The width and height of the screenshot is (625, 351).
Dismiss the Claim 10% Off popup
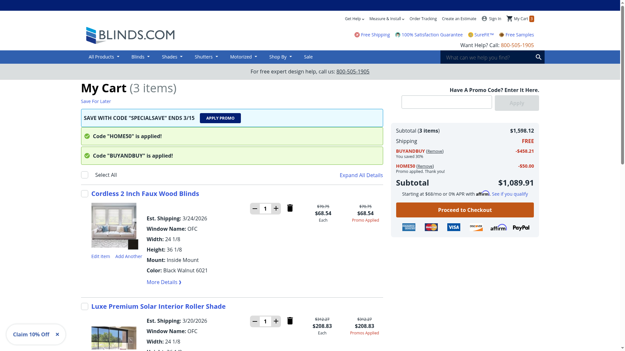click(57, 334)
